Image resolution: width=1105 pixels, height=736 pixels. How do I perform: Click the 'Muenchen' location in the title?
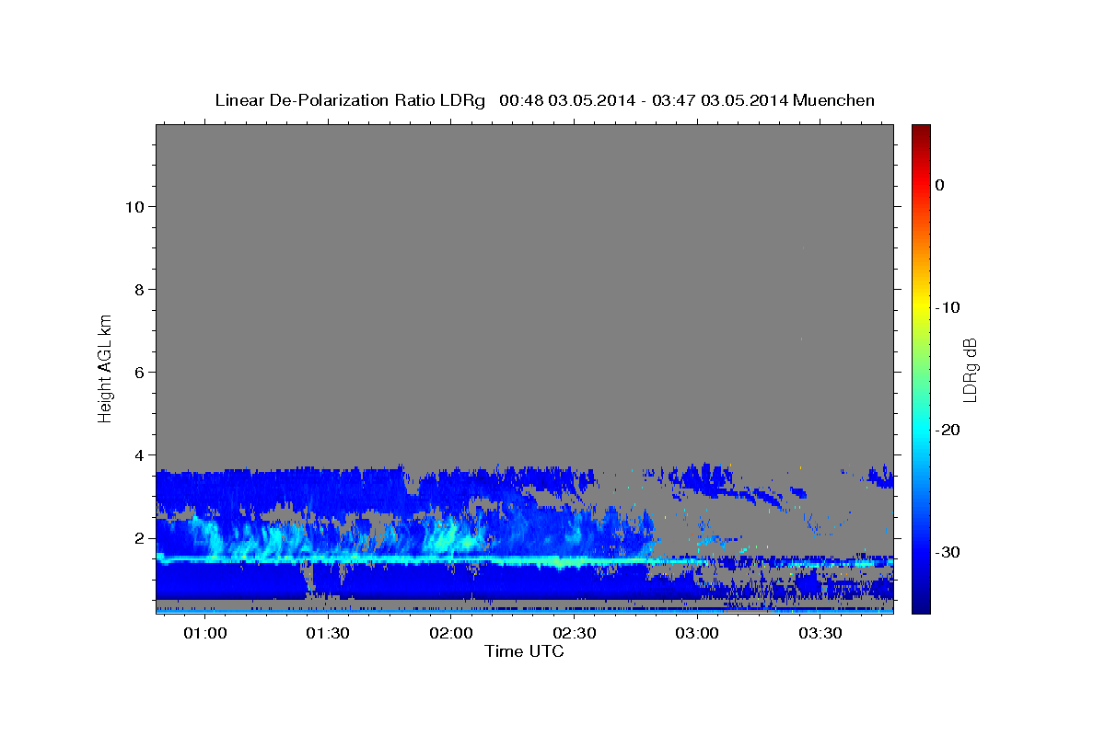(x=832, y=100)
